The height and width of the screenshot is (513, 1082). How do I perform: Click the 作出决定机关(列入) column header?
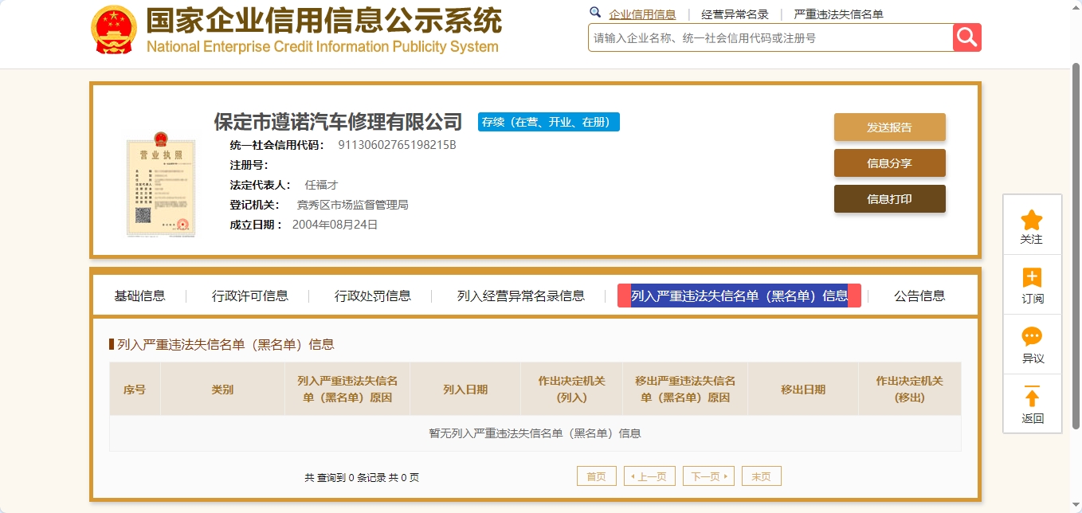(571, 389)
